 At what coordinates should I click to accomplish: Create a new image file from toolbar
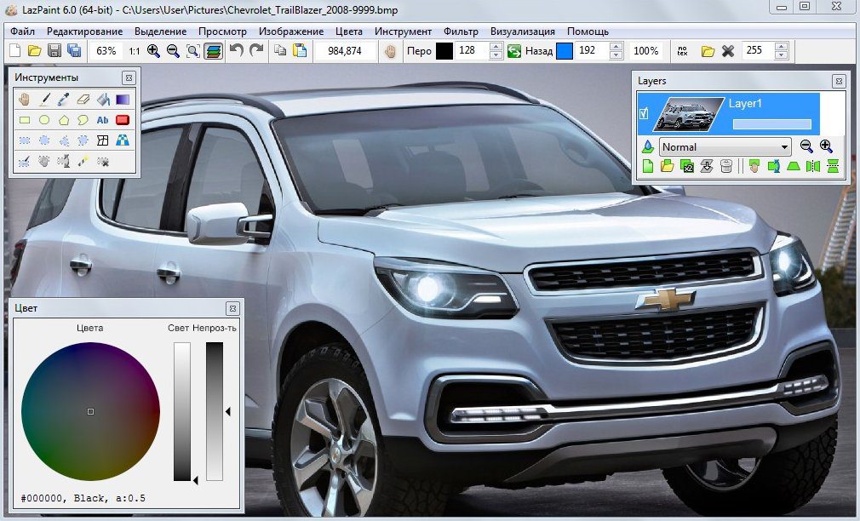coord(14,51)
